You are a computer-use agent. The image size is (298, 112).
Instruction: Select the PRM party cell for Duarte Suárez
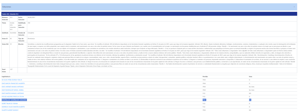point(204,110)
